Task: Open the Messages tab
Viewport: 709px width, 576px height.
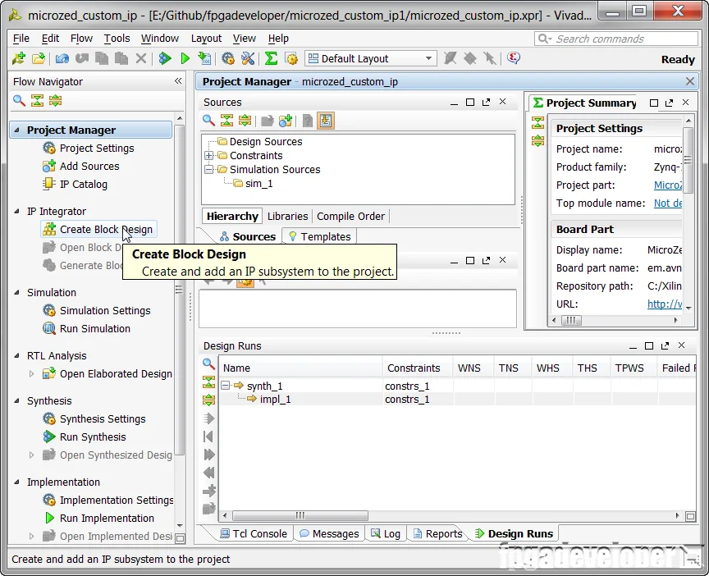Action: pos(329,534)
